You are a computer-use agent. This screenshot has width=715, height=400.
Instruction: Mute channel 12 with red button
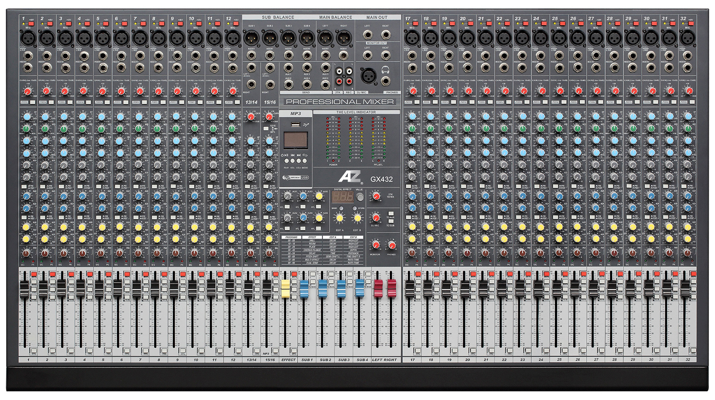[x=238, y=274]
